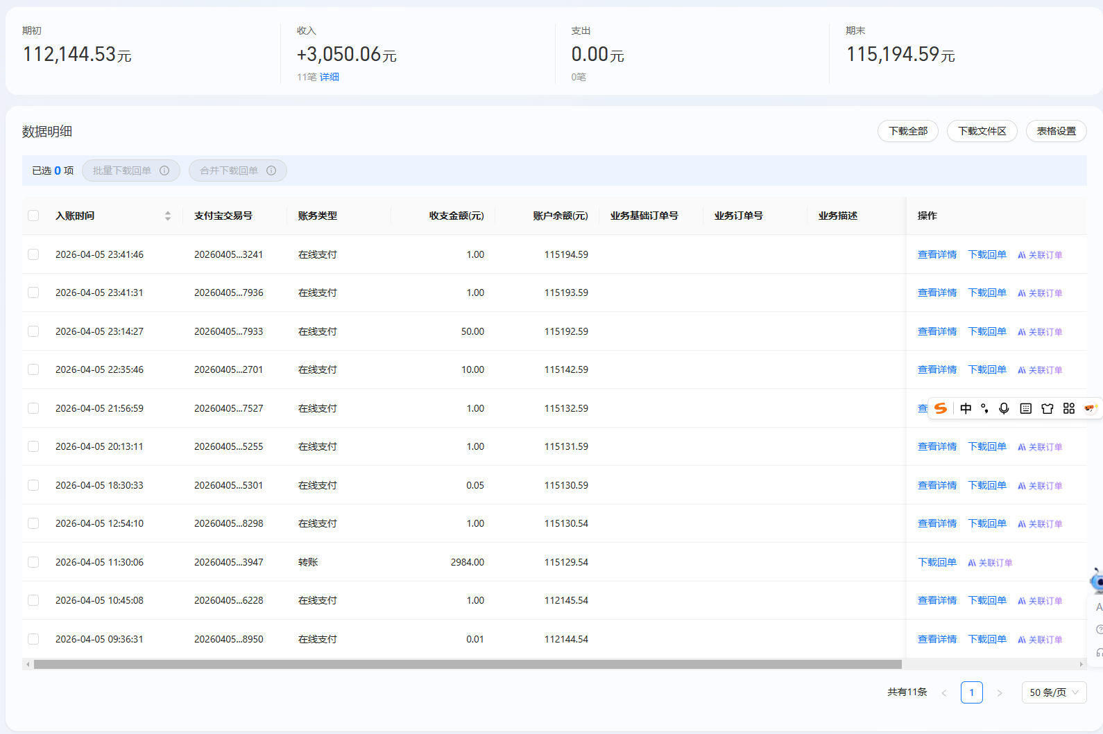The width and height of the screenshot is (1103, 734).
Task: Open the 详细 link under 收入
Action: coord(330,77)
